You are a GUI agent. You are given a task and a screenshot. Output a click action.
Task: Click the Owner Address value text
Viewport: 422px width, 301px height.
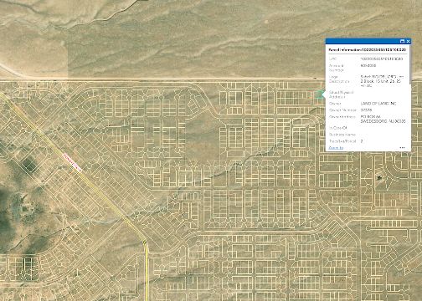coord(383,119)
